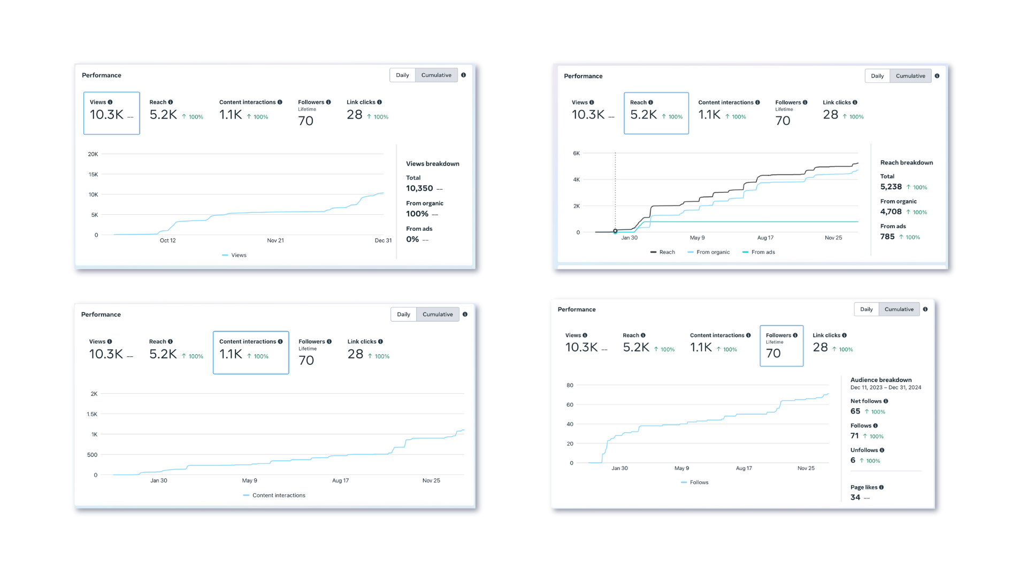Image resolution: width=1027 pixels, height=577 pixels.
Task: Click info icon beside Views in top-left panel
Action: tap(110, 102)
